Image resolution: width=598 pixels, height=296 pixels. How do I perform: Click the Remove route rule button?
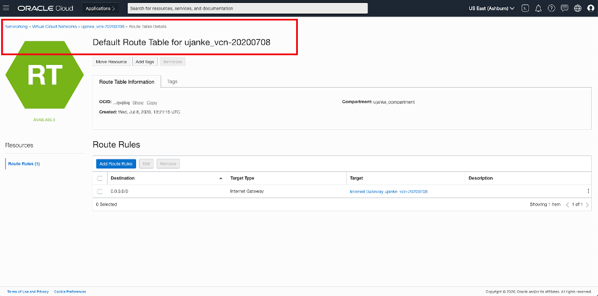168,164
